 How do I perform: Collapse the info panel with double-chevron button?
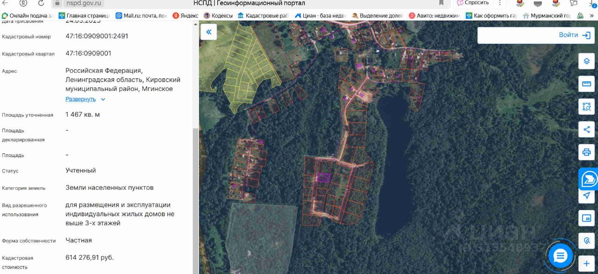208,32
